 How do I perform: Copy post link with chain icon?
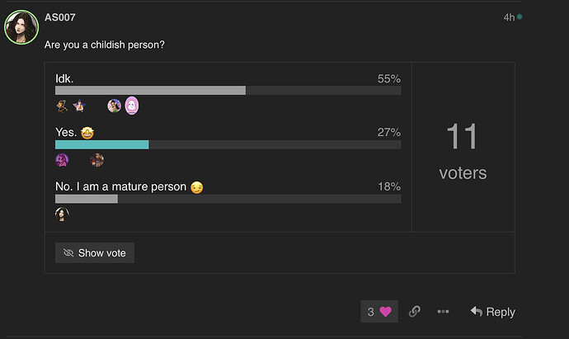[x=415, y=312]
